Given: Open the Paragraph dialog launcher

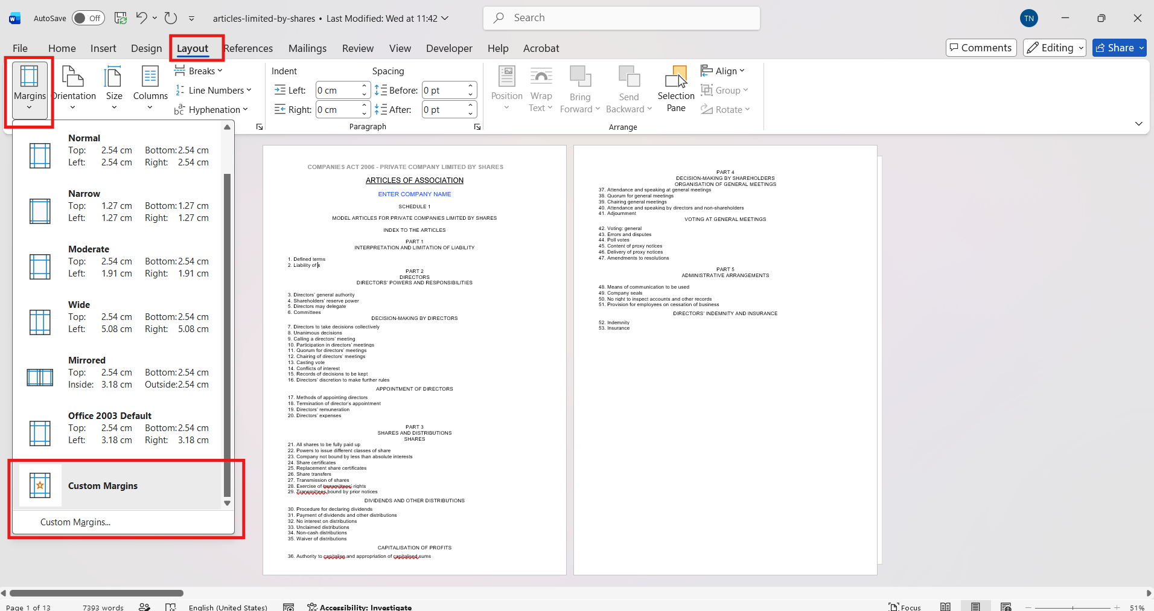Looking at the screenshot, I should pyautogui.click(x=477, y=127).
